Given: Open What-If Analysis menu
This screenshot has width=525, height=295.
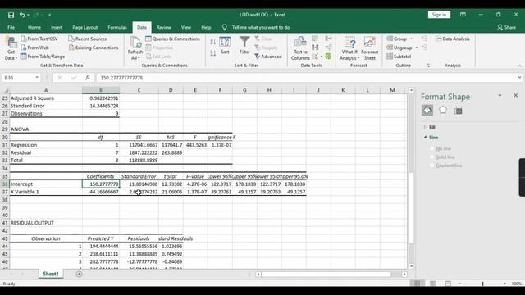Looking at the screenshot, I should 349,48.
